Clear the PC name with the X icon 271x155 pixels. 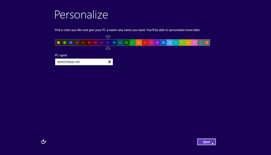click(x=109, y=62)
